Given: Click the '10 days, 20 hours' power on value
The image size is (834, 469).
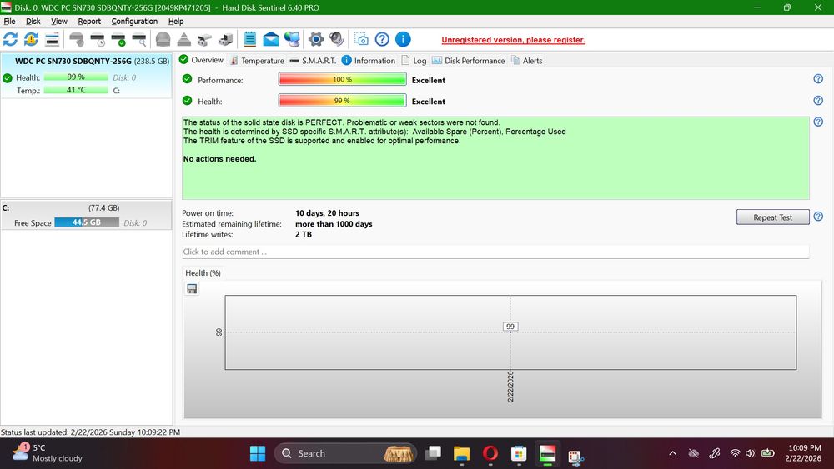Looking at the screenshot, I should pyautogui.click(x=327, y=213).
